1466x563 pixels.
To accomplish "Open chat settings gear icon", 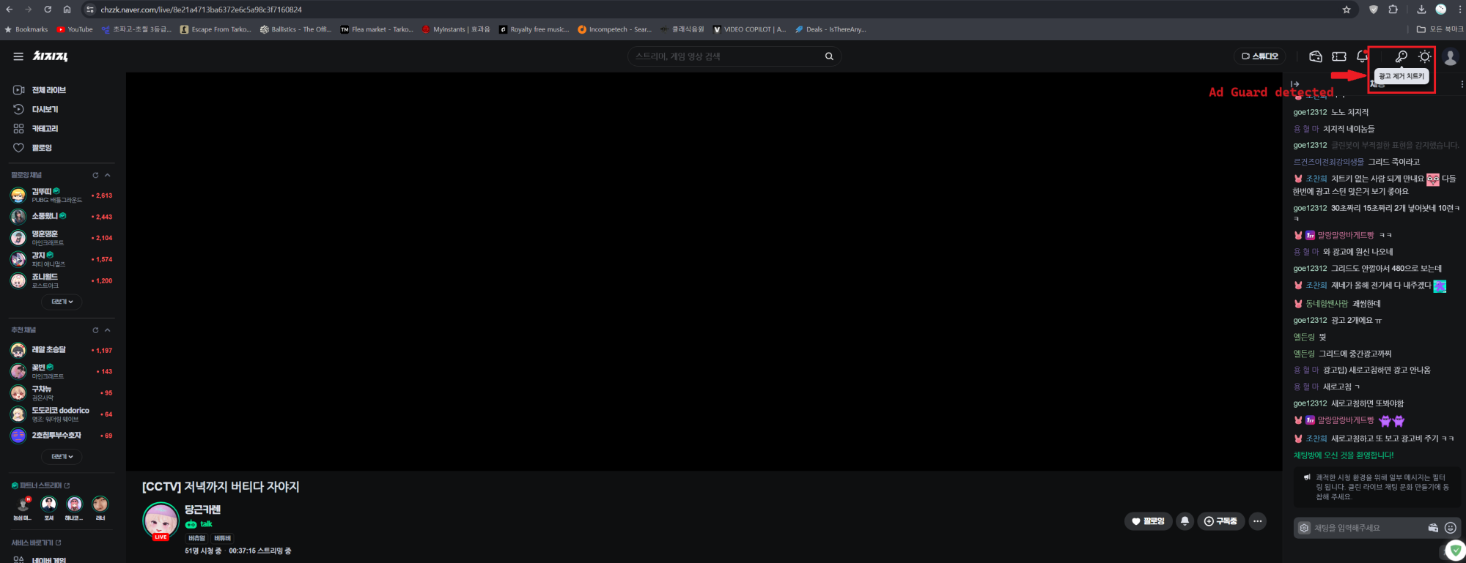I will (x=1304, y=528).
